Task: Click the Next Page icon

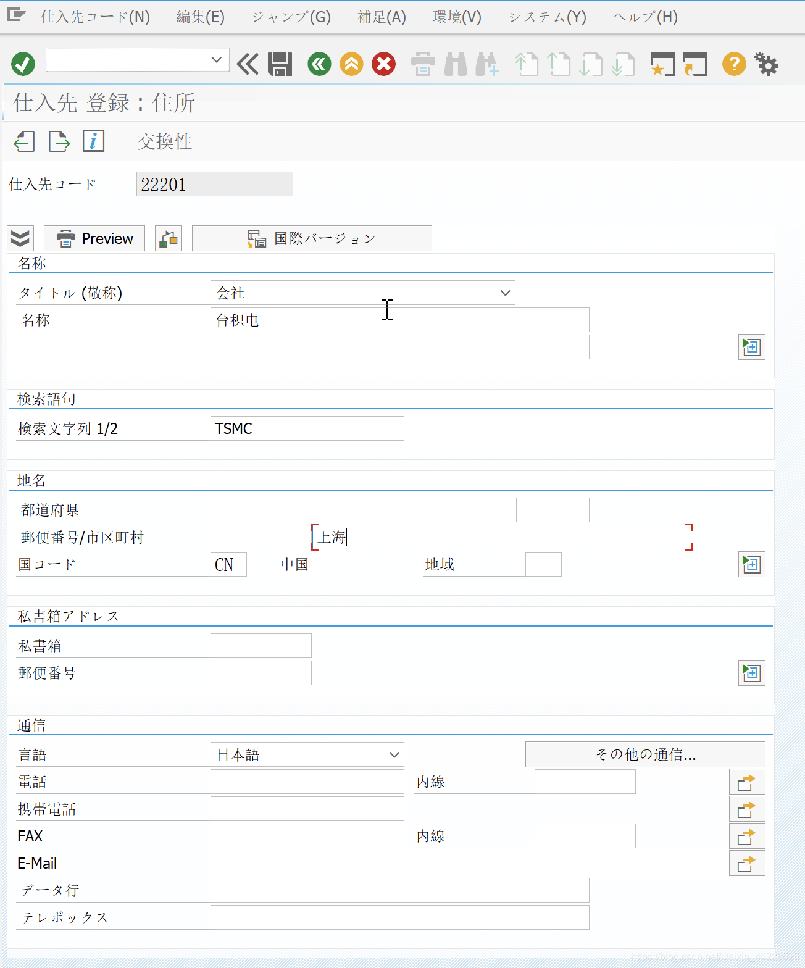Action: pos(591,64)
